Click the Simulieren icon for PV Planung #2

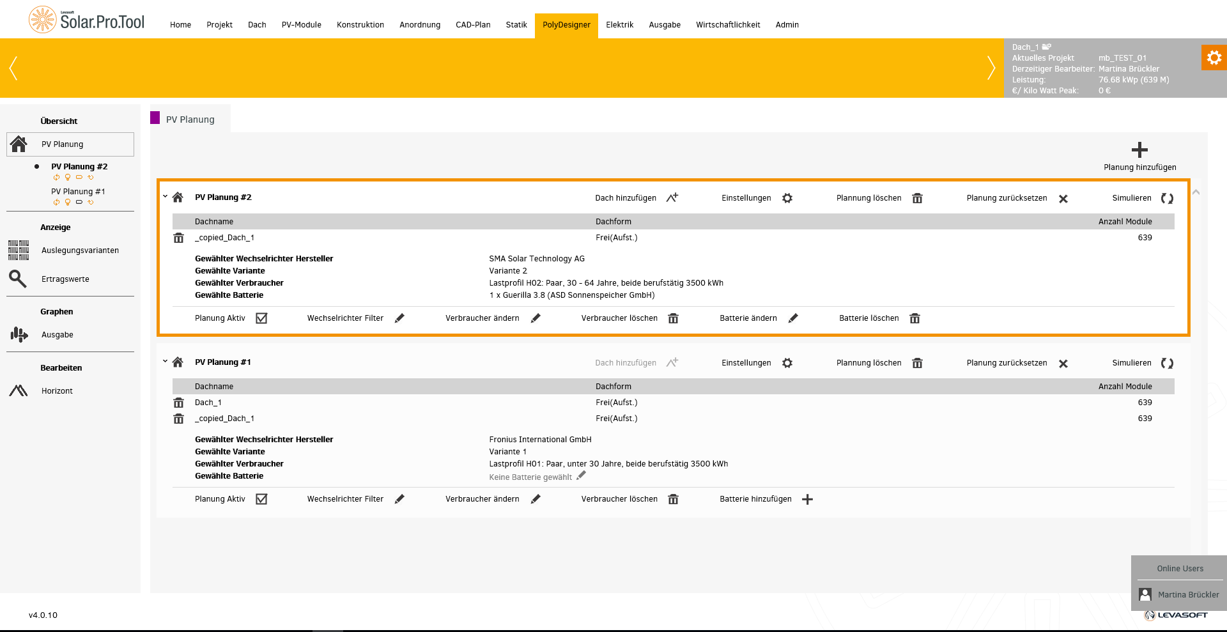click(1167, 199)
